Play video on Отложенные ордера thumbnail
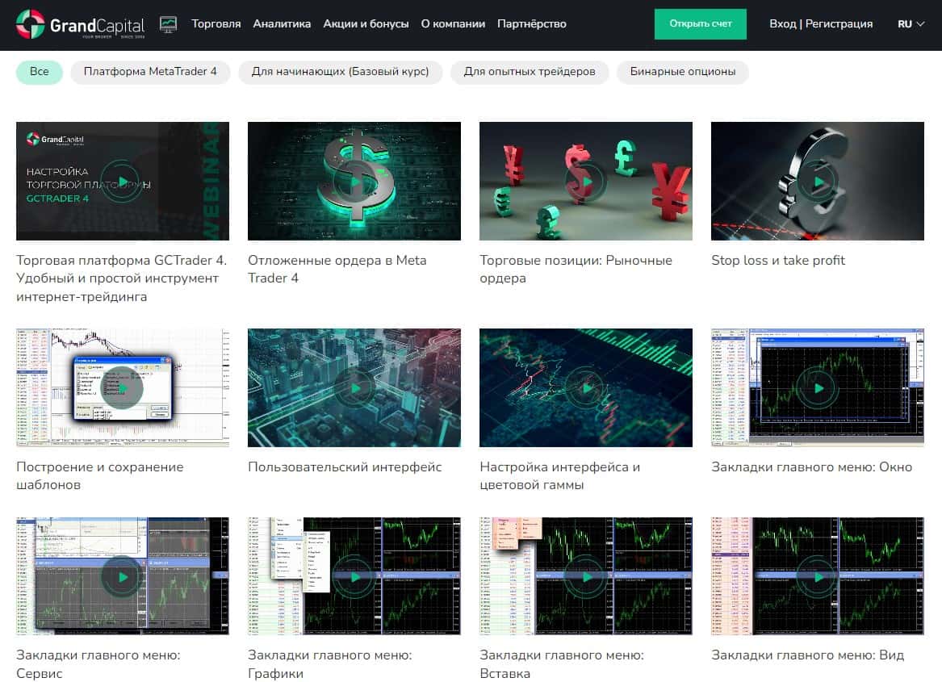Screen dimensions: 942x682 pyautogui.click(x=354, y=181)
